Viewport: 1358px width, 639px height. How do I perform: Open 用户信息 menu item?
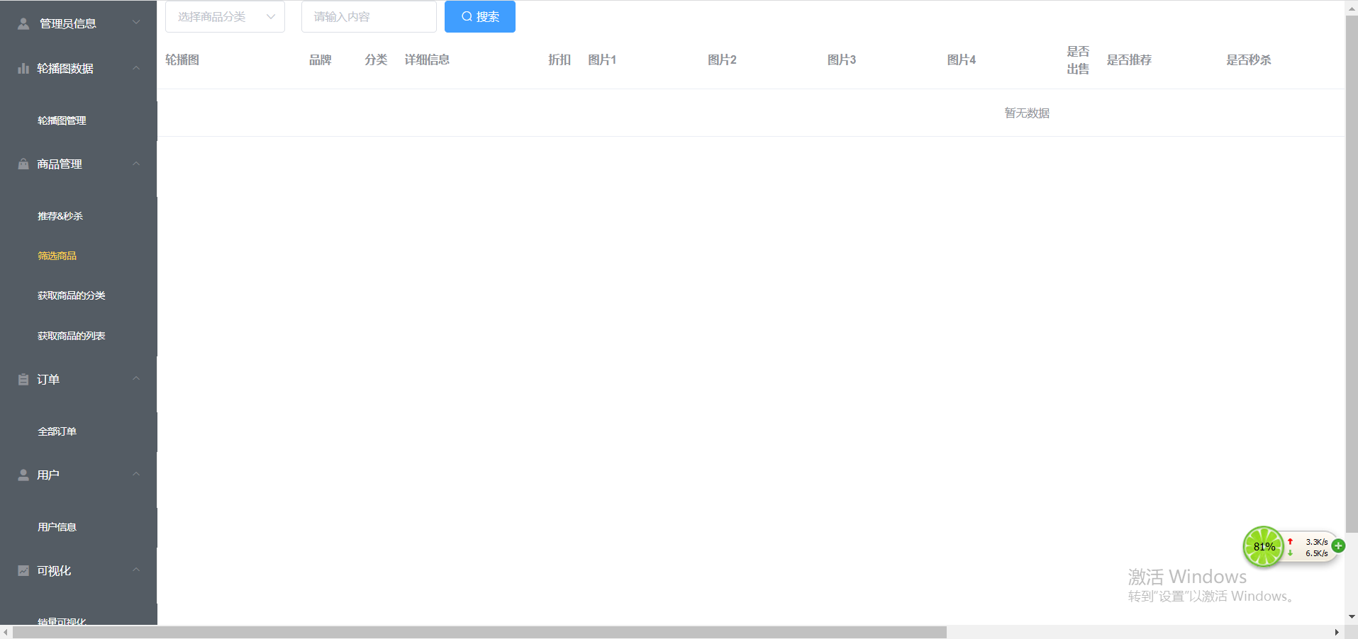(57, 527)
